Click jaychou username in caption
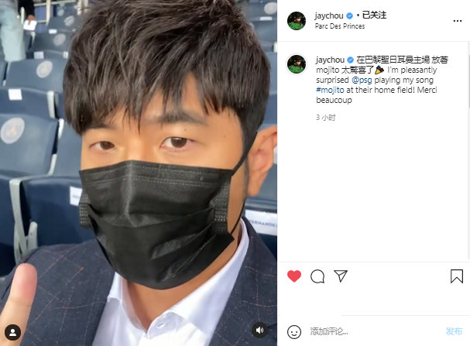Viewport: 470px width, 346px height. 330,60
